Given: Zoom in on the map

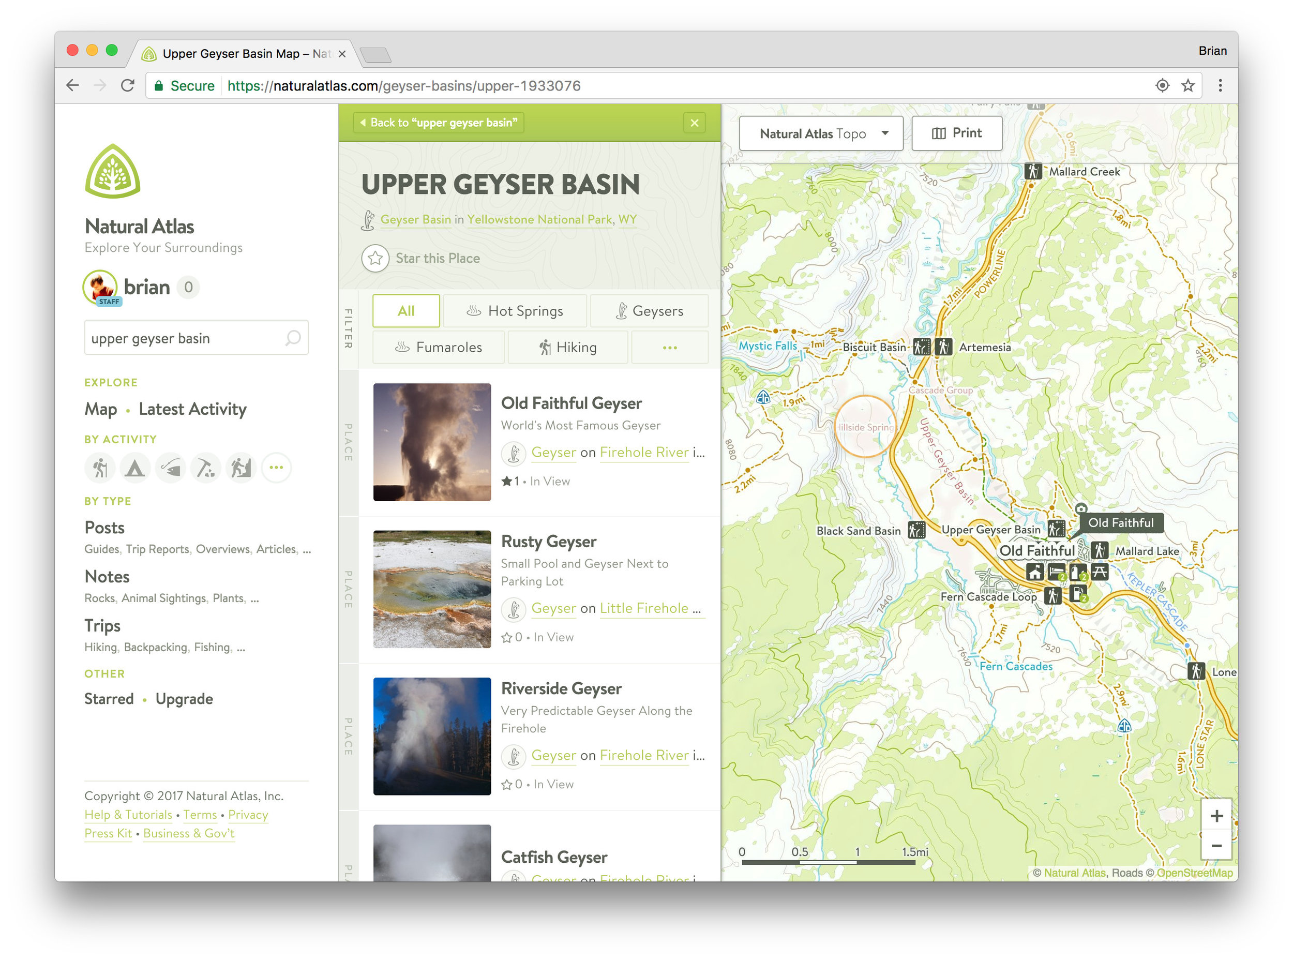Looking at the screenshot, I should coord(1217,816).
